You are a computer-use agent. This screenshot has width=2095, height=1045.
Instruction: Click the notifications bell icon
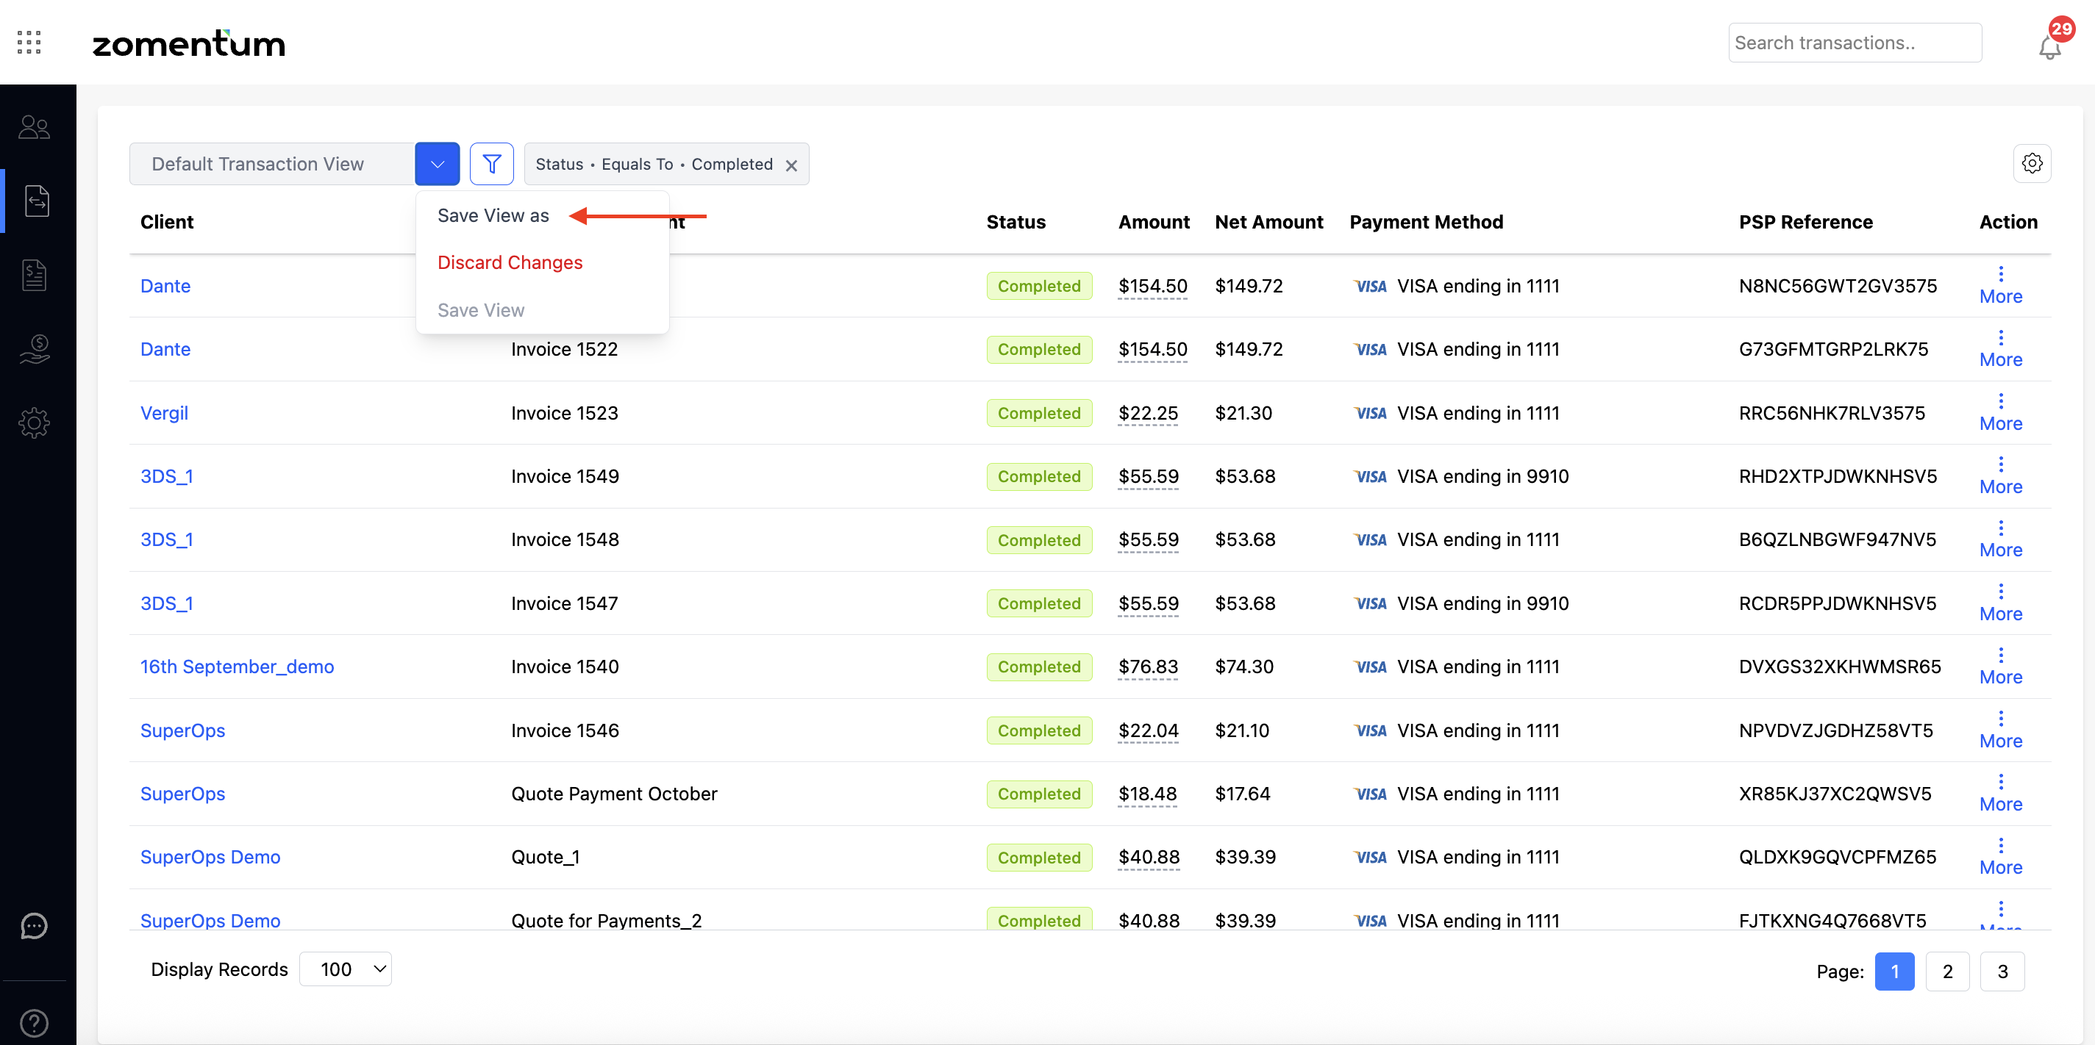tap(2049, 47)
